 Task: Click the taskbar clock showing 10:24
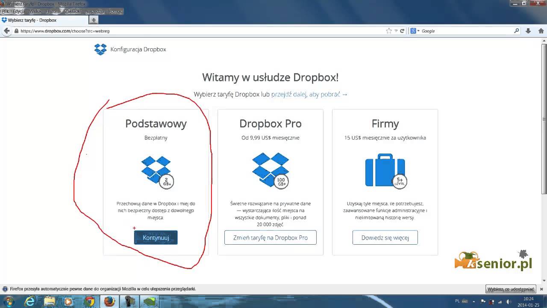[x=528, y=302]
